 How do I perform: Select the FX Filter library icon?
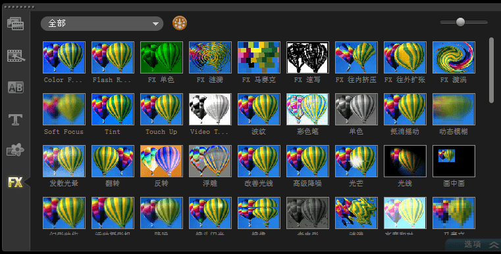(15, 182)
